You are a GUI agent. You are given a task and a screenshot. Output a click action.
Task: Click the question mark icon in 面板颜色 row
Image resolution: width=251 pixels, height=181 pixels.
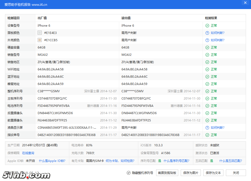pos(207,33)
